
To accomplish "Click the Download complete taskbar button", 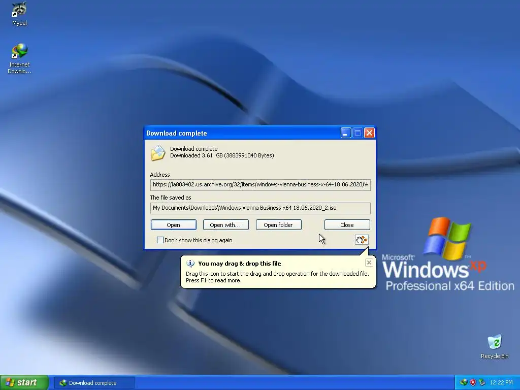I will tap(94, 383).
